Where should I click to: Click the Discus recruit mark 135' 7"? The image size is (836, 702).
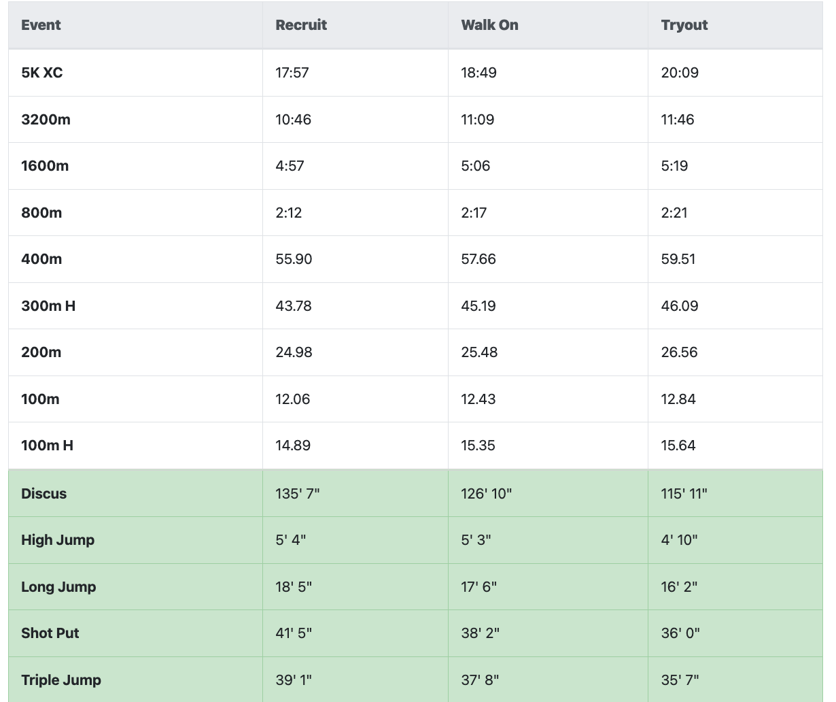click(298, 494)
